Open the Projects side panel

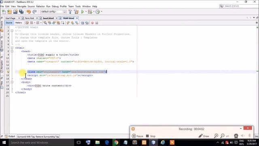[2, 26]
